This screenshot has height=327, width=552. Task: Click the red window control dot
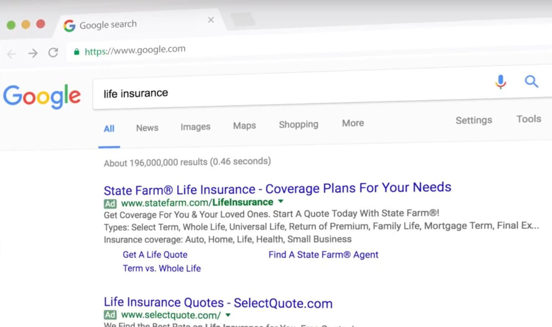click(41, 24)
